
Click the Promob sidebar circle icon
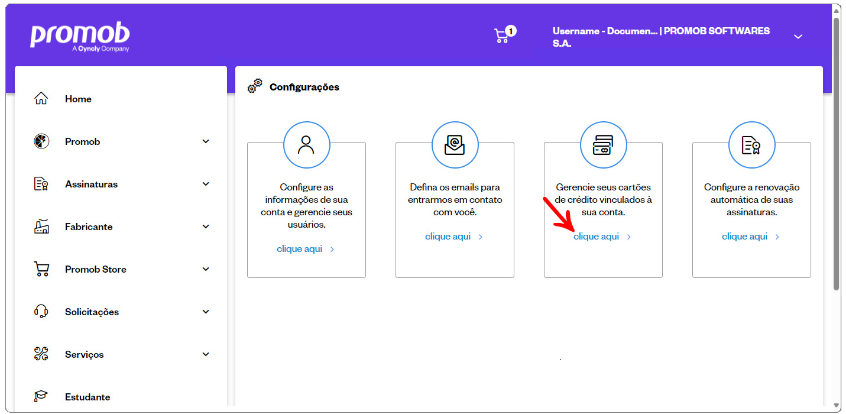(41, 141)
